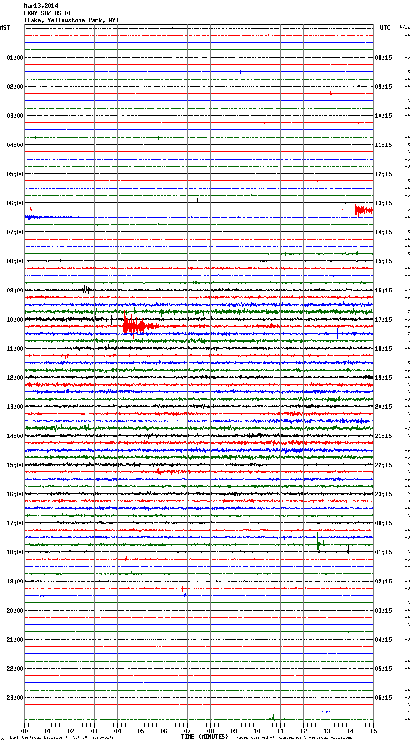Click the '00:15' UTC time label
This screenshot has width=412, height=744.
[383, 523]
